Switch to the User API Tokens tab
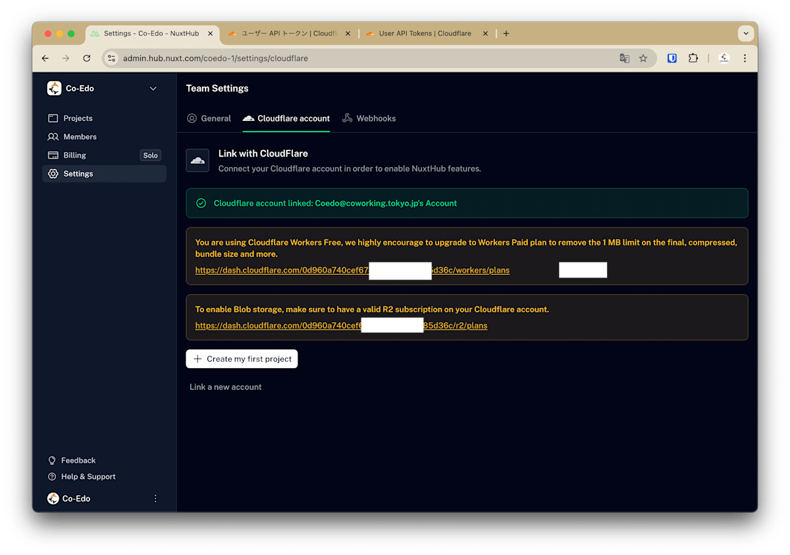790x555 pixels. [x=427, y=34]
